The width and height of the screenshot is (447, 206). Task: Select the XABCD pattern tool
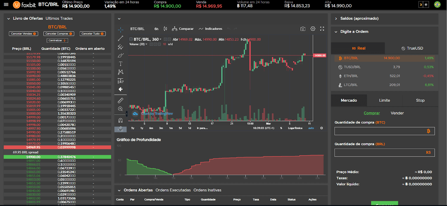coord(120,72)
